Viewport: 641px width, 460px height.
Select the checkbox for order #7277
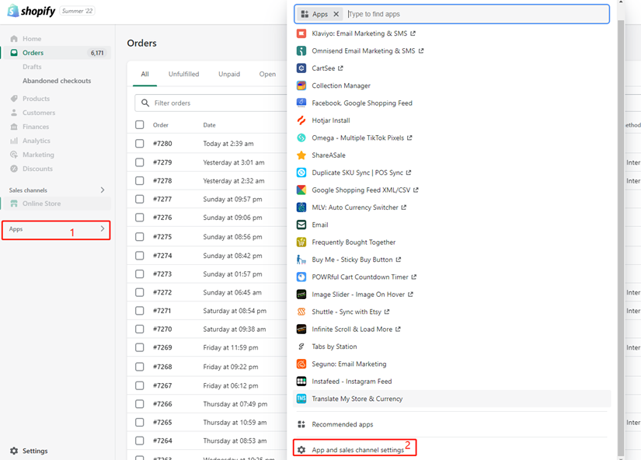coord(139,199)
